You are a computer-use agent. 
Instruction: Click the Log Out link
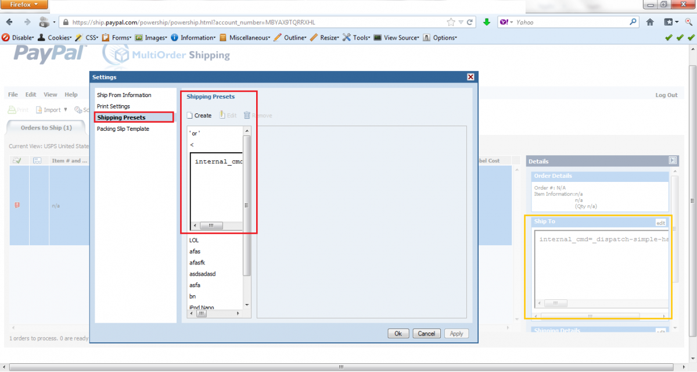tap(666, 95)
